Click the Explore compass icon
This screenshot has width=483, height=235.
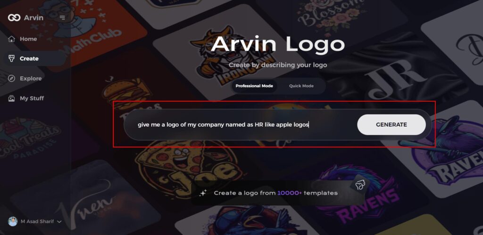tap(11, 79)
